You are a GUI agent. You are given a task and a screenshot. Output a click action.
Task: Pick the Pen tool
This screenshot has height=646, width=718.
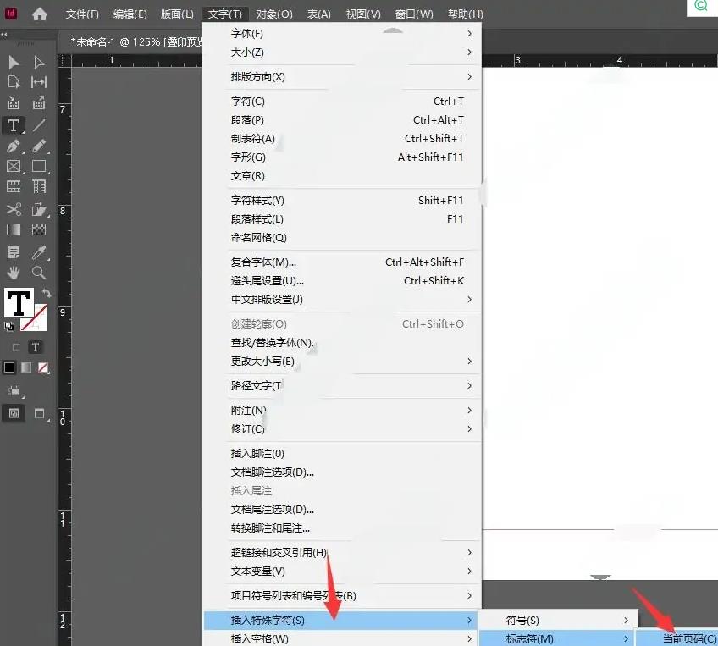pos(14,146)
